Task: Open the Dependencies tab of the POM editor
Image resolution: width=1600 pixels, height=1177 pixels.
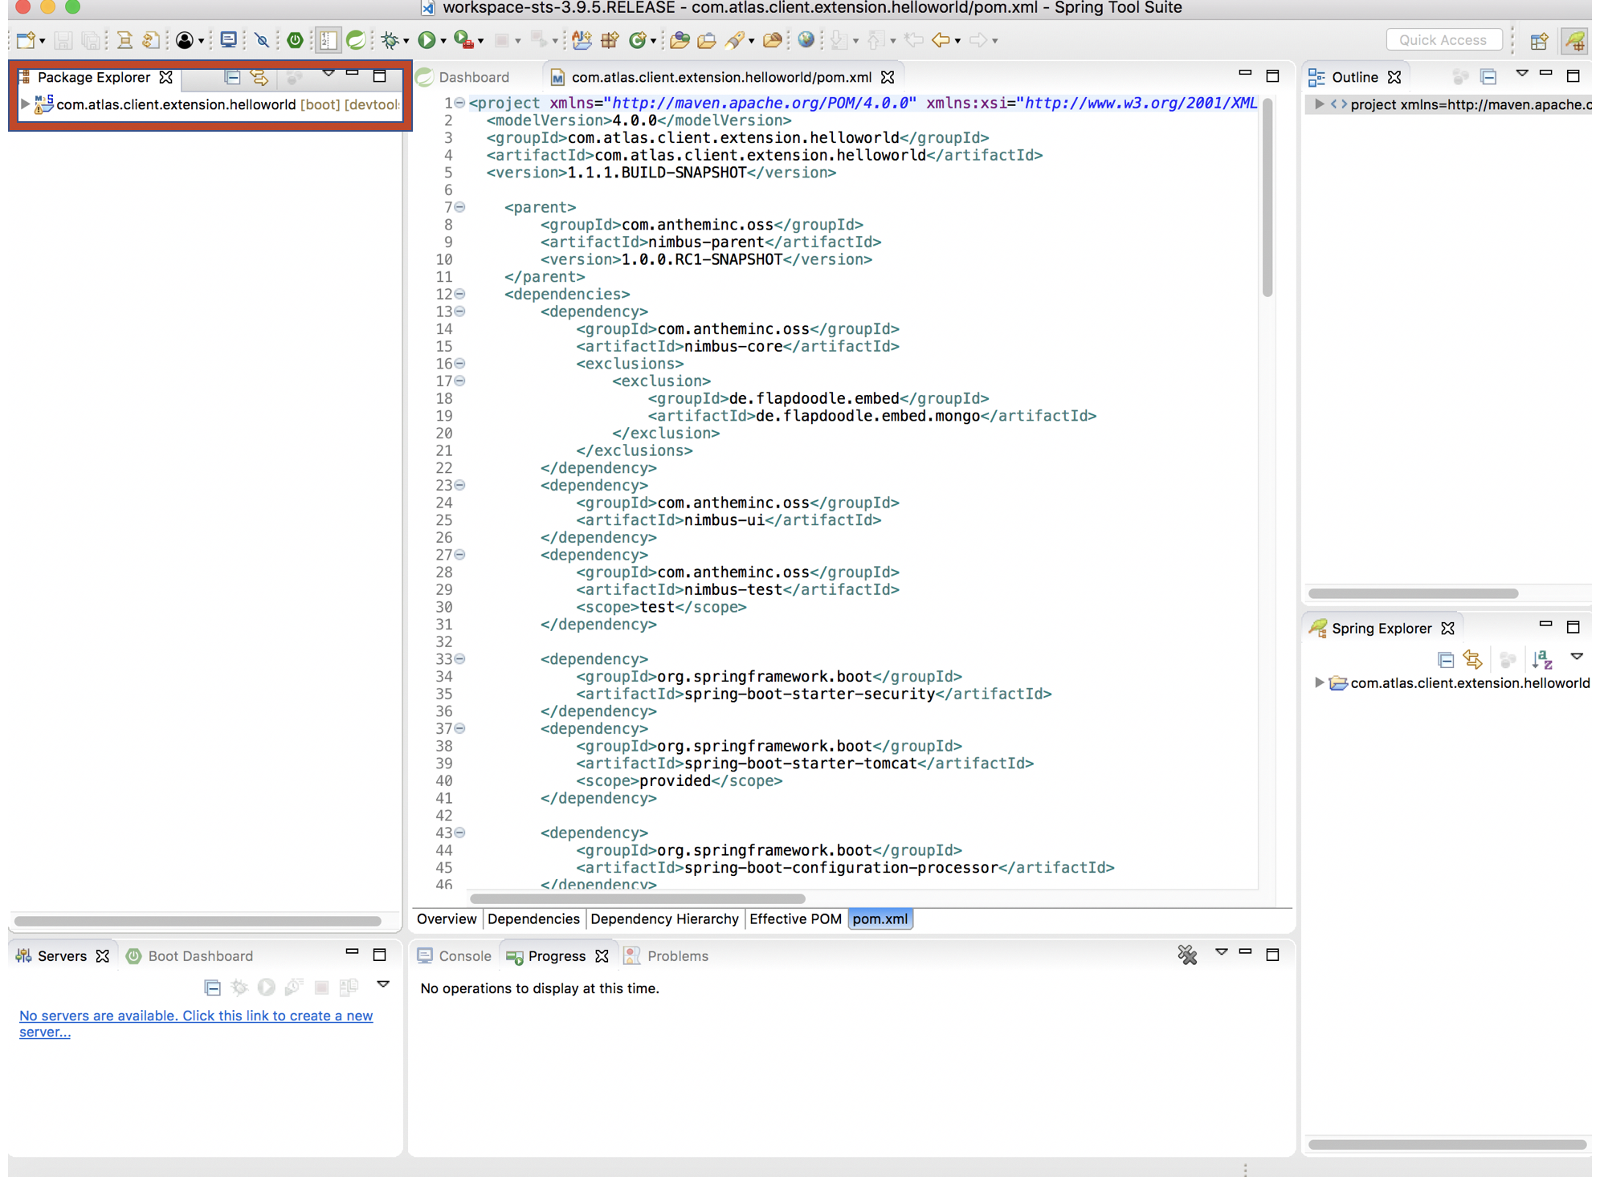Action: click(533, 918)
